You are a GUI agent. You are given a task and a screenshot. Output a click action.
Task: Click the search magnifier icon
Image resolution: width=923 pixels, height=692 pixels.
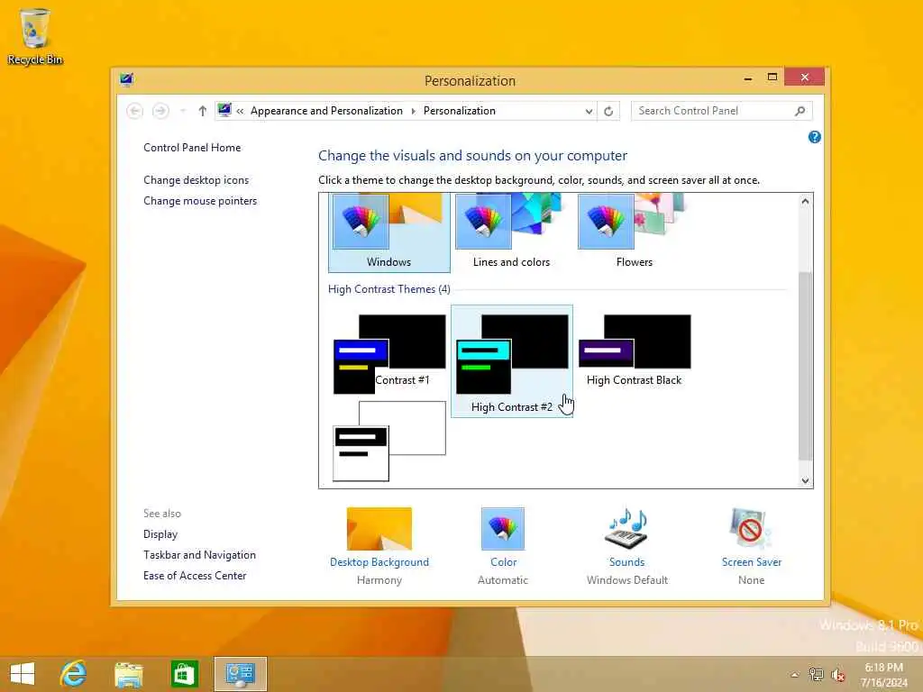[800, 111]
